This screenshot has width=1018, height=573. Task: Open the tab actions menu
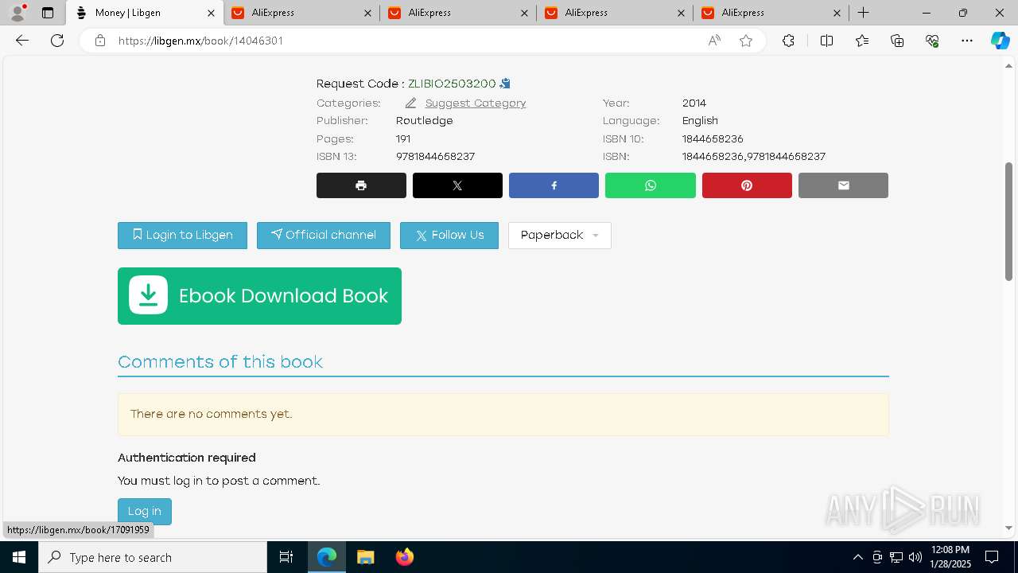click(x=48, y=13)
